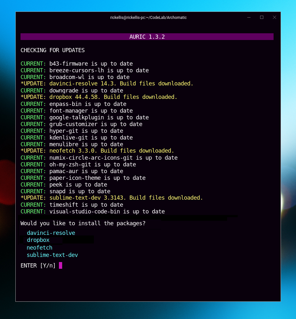Select the downgrade is up to date line
The image size is (296, 319).
(x=72, y=91)
